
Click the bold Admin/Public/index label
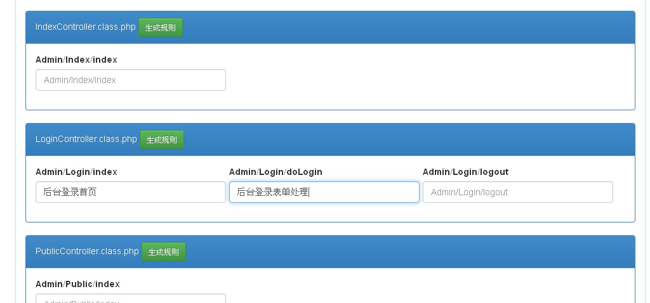(77, 284)
